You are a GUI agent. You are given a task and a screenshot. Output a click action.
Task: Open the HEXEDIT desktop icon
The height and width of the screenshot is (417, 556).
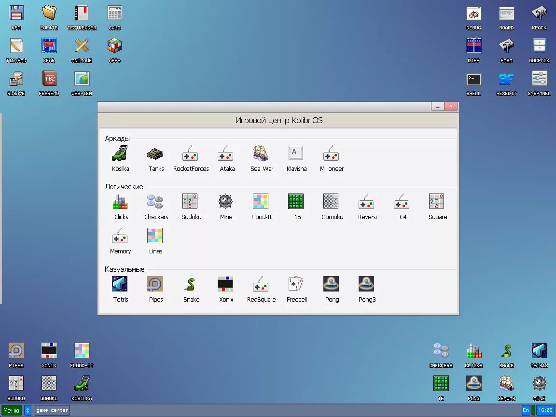[x=506, y=83]
